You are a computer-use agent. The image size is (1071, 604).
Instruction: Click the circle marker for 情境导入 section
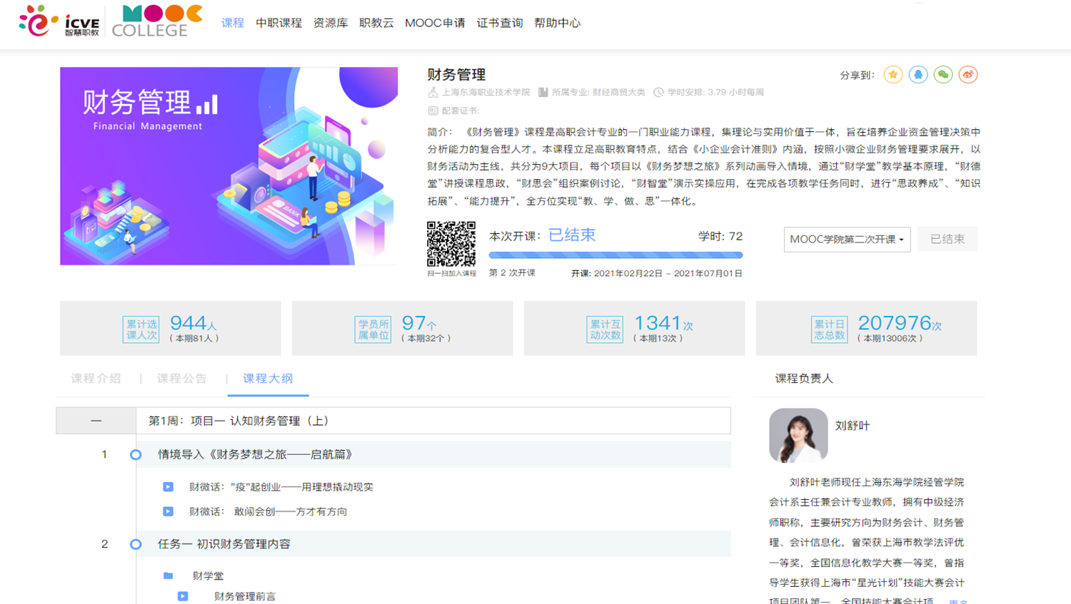(x=136, y=455)
